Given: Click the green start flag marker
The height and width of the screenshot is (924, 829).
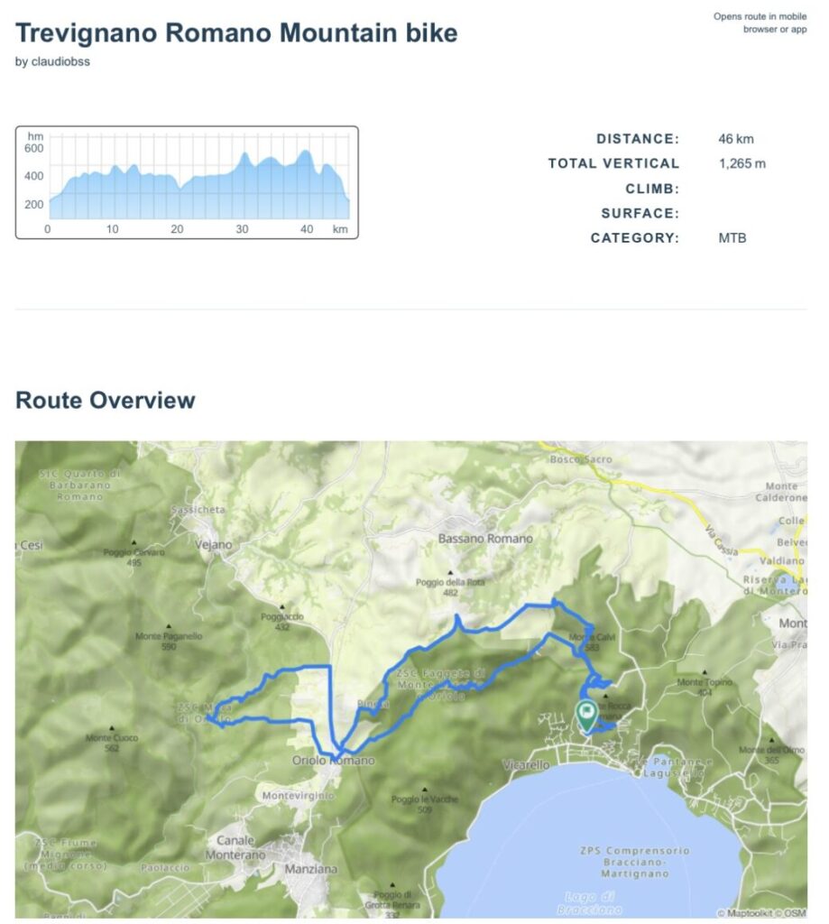Looking at the screenshot, I should (586, 716).
